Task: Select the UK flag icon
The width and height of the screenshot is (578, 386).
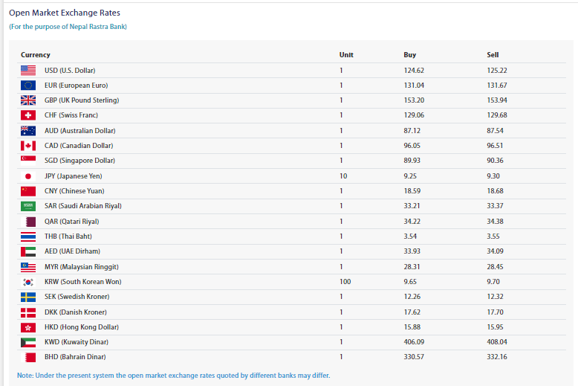Action: point(28,100)
